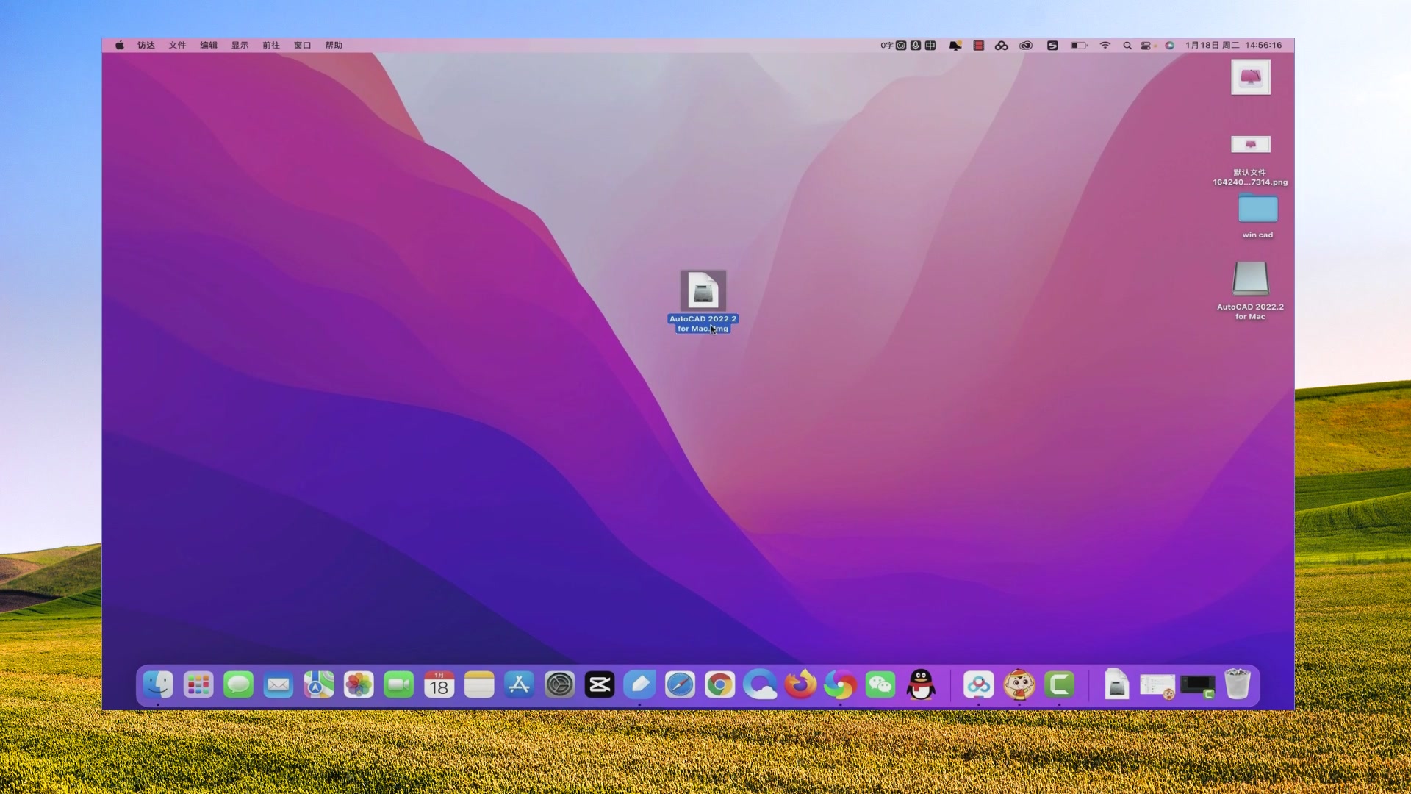The width and height of the screenshot is (1411, 794).
Task: Launch CapCut video editor from Dock
Action: coord(600,685)
